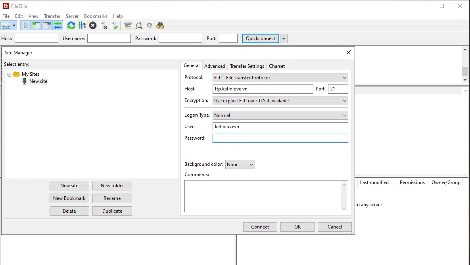The image size is (470, 265).
Task: Toggle directory comparison icon
Action: click(x=139, y=25)
